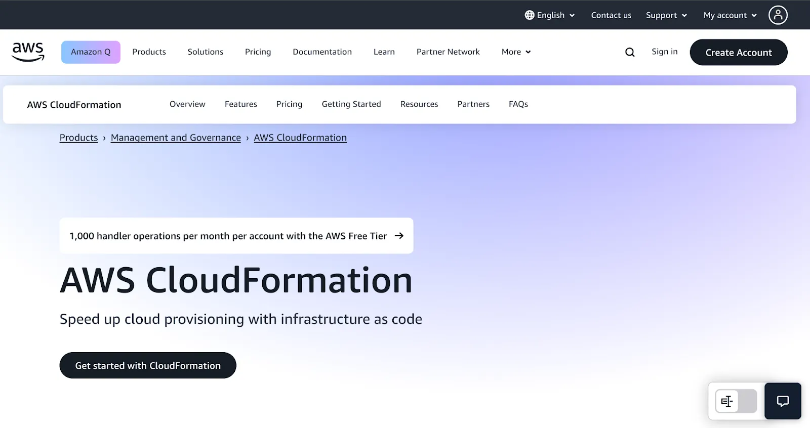Open the Learn menu
The height and width of the screenshot is (428, 810).
point(384,52)
